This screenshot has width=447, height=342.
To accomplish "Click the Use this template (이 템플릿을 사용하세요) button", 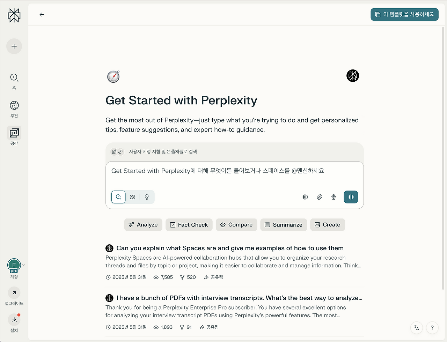I will coord(404,14).
